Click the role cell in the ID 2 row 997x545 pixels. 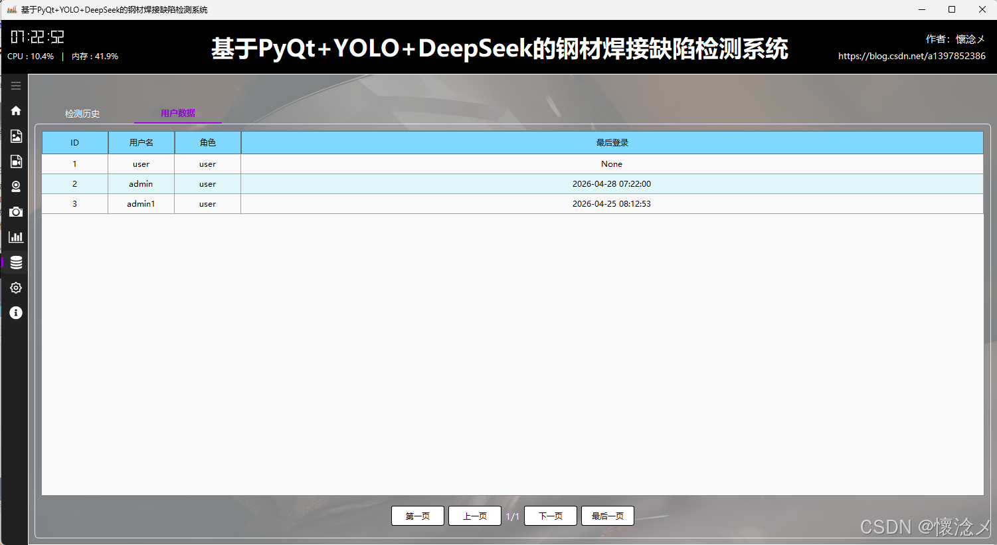tap(208, 184)
